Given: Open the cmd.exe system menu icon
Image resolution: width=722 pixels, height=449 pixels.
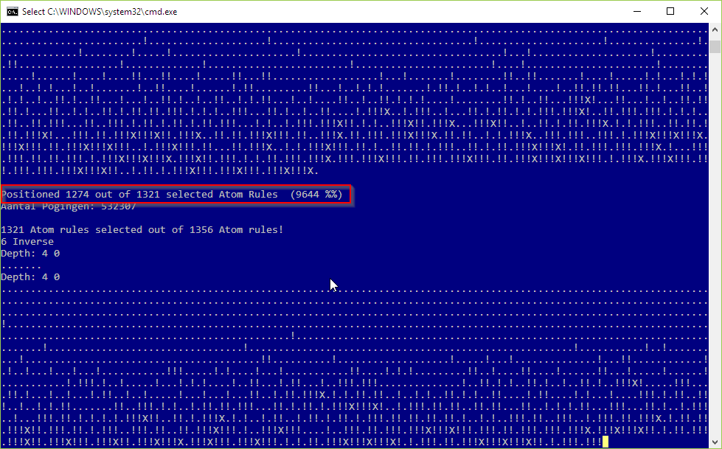Looking at the screenshot, I should click(x=12, y=12).
